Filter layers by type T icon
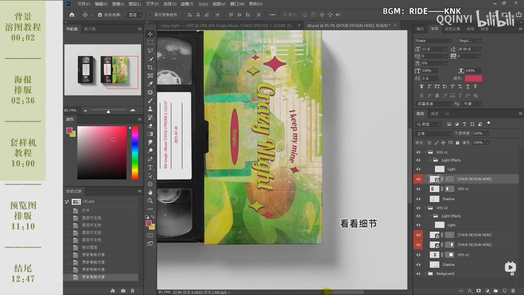The image size is (524, 295). (464, 124)
